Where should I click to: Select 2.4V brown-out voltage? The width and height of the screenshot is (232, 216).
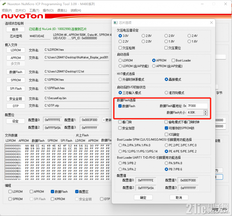pos(192,36)
